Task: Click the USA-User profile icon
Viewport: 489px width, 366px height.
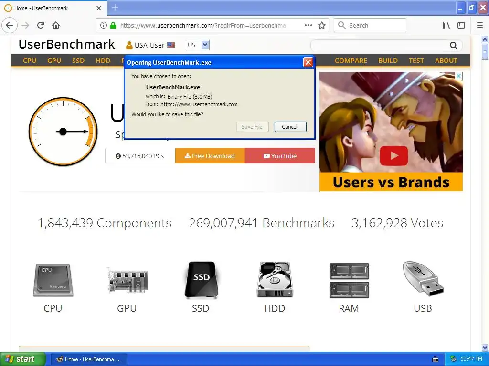Action: (129, 45)
